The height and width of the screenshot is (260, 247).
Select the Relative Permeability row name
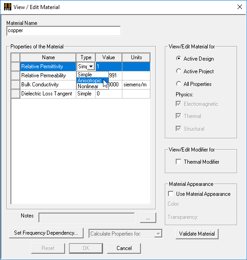coord(48,76)
